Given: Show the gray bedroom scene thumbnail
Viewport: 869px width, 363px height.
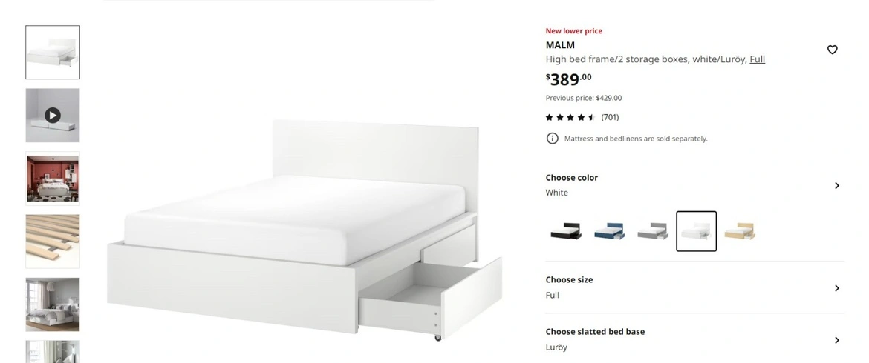Looking at the screenshot, I should (53, 304).
